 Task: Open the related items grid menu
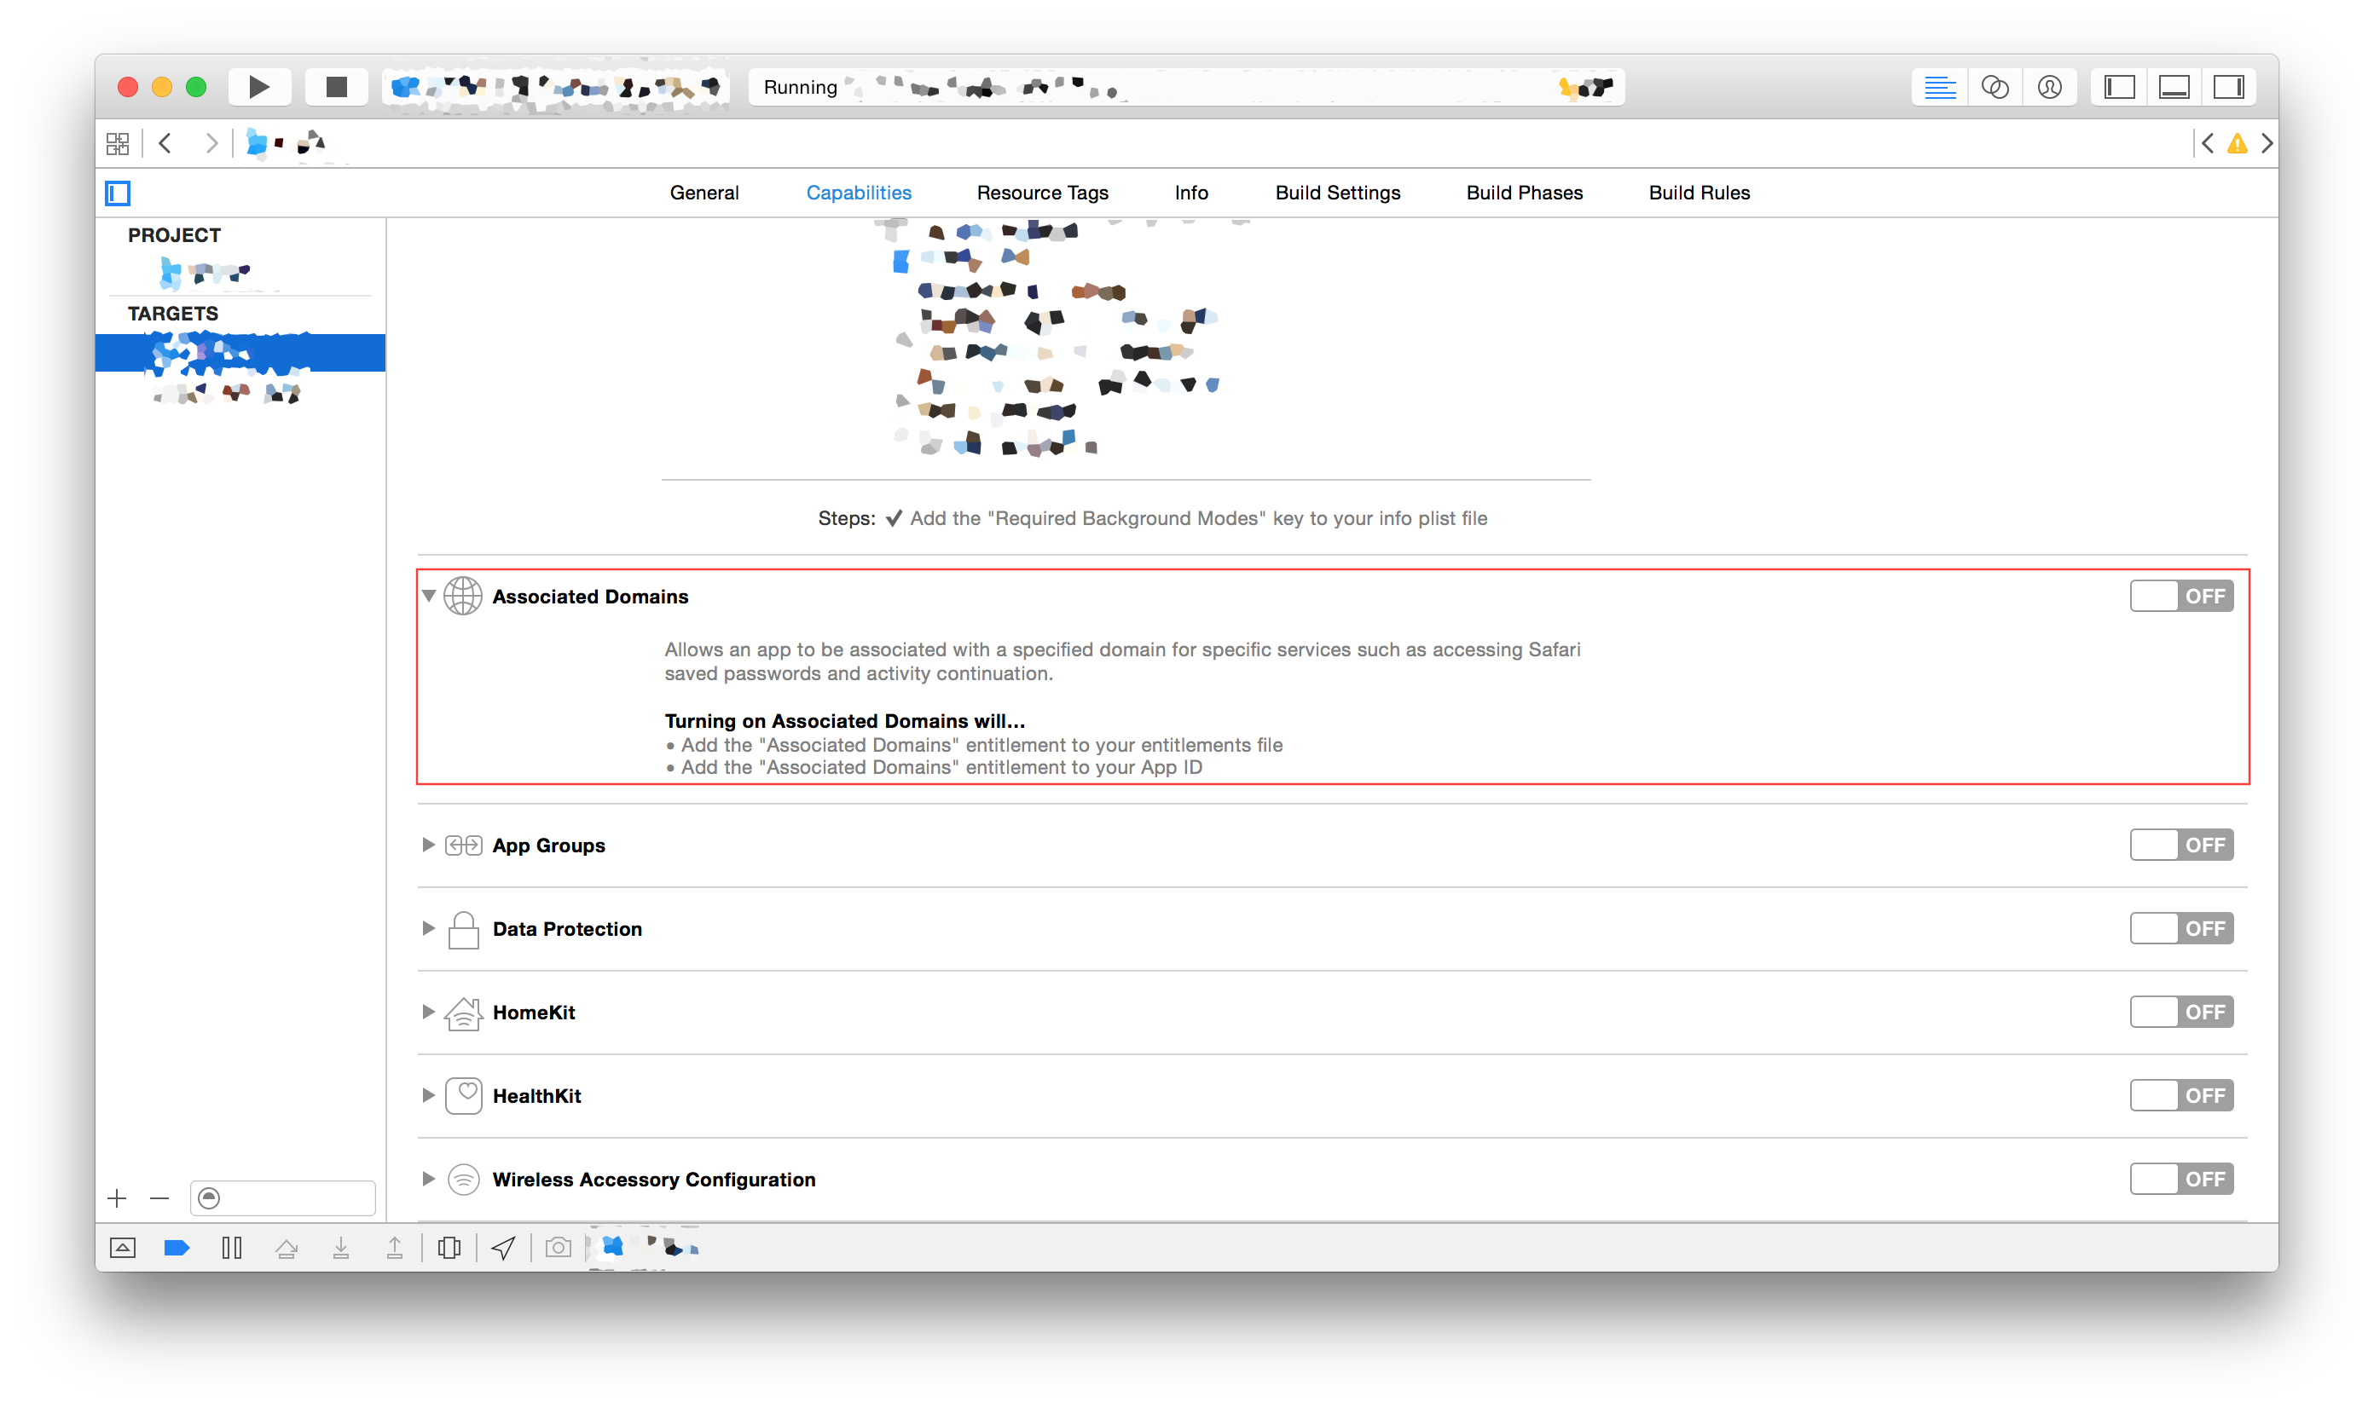pos(118,143)
